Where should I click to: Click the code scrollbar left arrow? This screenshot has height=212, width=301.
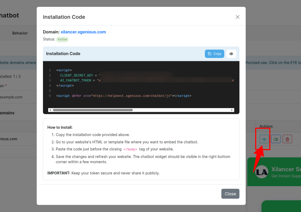[50, 110]
